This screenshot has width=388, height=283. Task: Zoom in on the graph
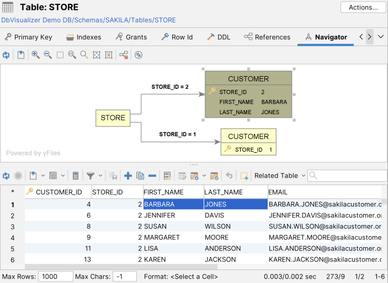pos(36,55)
